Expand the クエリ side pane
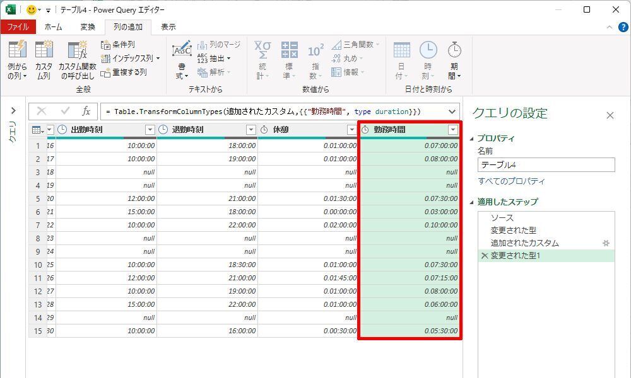Image resolution: width=631 pixels, height=378 pixels. (x=13, y=111)
